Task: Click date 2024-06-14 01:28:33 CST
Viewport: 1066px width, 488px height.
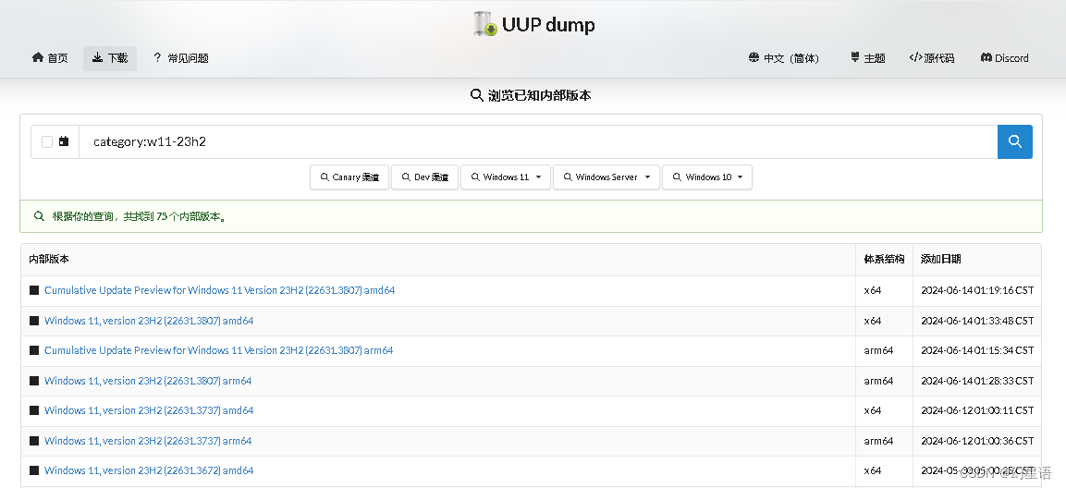Action: (x=977, y=381)
